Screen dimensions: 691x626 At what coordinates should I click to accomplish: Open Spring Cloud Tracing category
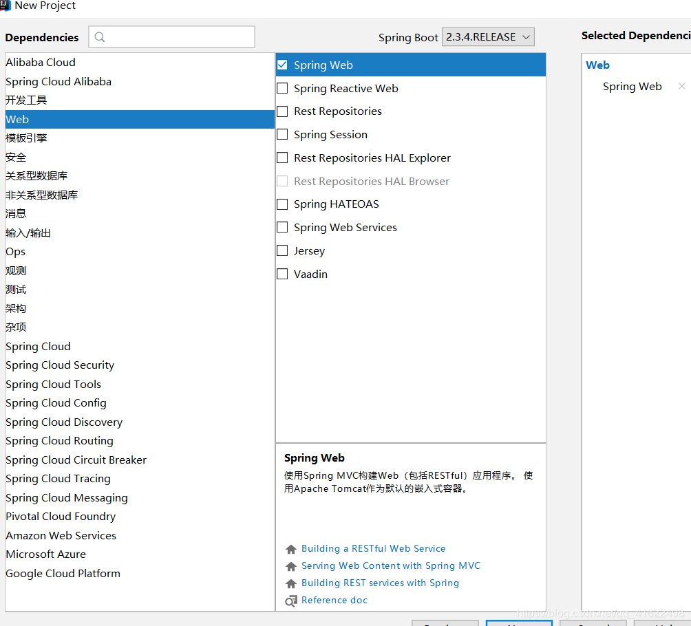pyautogui.click(x=140, y=478)
